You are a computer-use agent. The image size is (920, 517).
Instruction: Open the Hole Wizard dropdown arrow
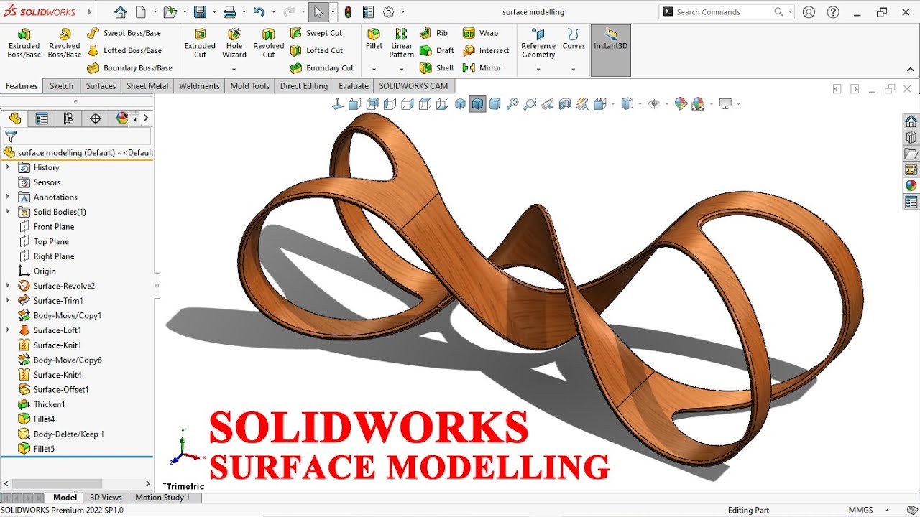pos(234,70)
